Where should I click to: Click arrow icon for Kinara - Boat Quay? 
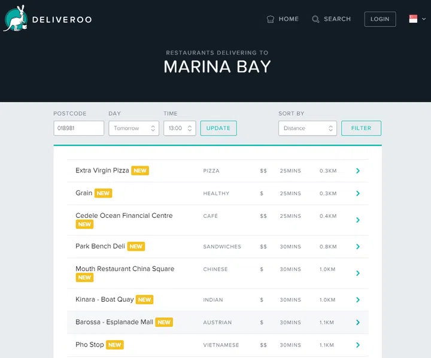pos(358,300)
